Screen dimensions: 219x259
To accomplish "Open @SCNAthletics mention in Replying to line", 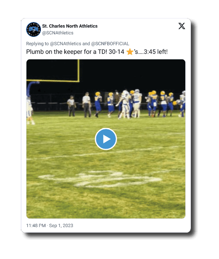I will [x=66, y=44].
